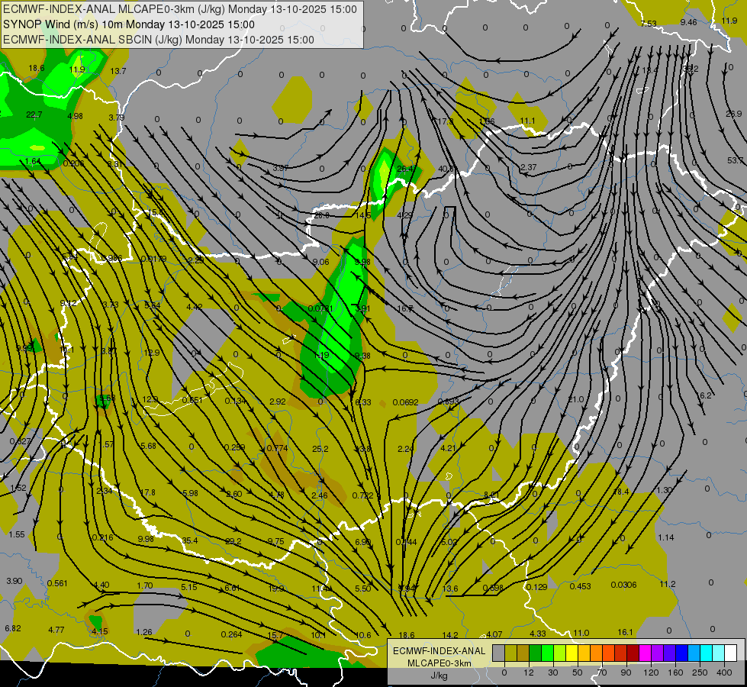The image size is (747, 687).
Task: Click the 9.06 value on the map
Action: click(x=320, y=262)
